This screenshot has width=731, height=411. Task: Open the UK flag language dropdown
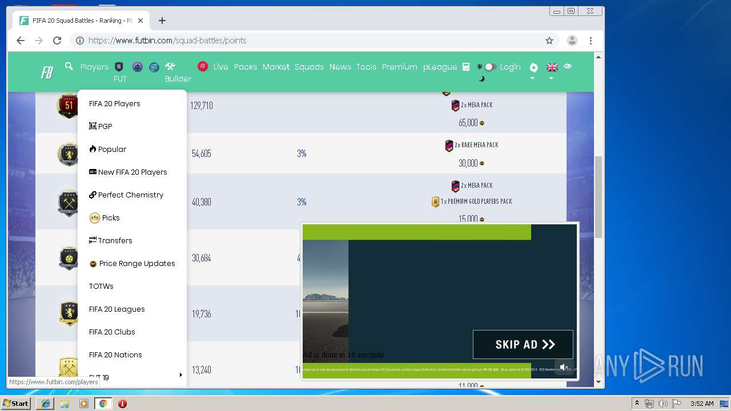[552, 70]
